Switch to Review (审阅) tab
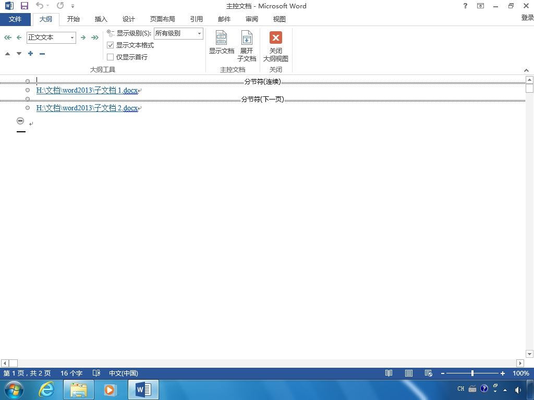The width and height of the screenshot is (534, 400). (252, 19)
